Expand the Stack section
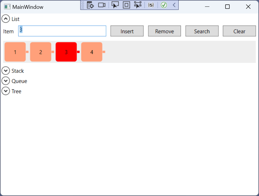The height and width of the screenshot is (196, 259). click(x=6, y=71)
